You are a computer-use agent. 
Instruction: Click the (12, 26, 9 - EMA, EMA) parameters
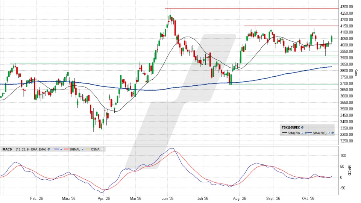[x=31, y=149]
